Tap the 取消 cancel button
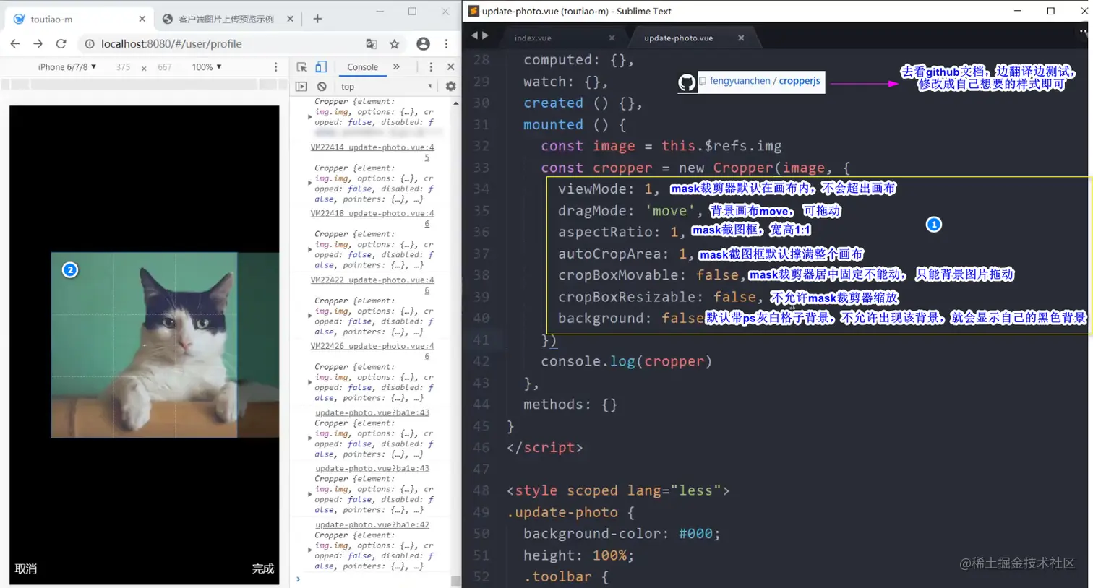The image size is (1093, 588). pyautogui.click(x=26, y=569)
